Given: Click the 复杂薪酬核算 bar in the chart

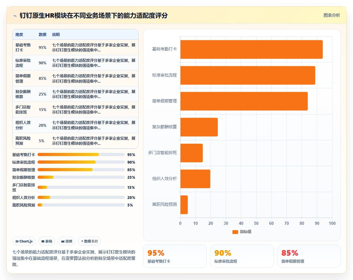Looking at the screenshot, I should 199,127.
